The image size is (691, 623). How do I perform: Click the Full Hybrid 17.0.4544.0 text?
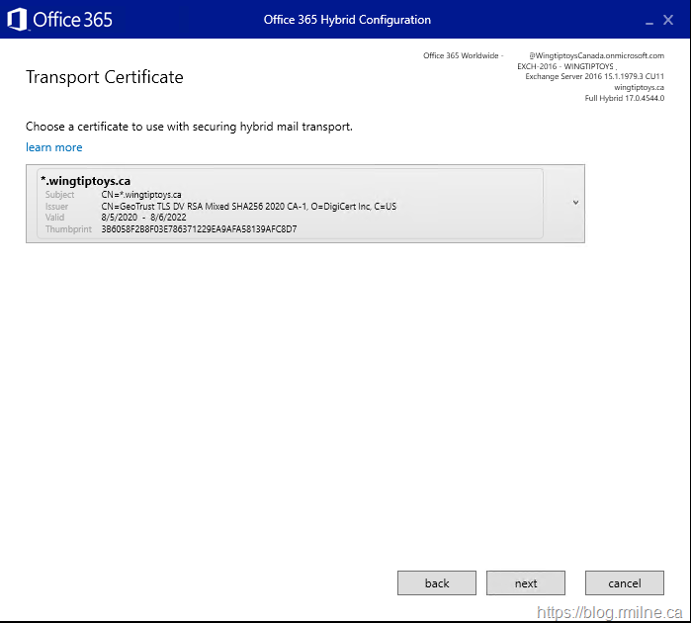(624, 98)
